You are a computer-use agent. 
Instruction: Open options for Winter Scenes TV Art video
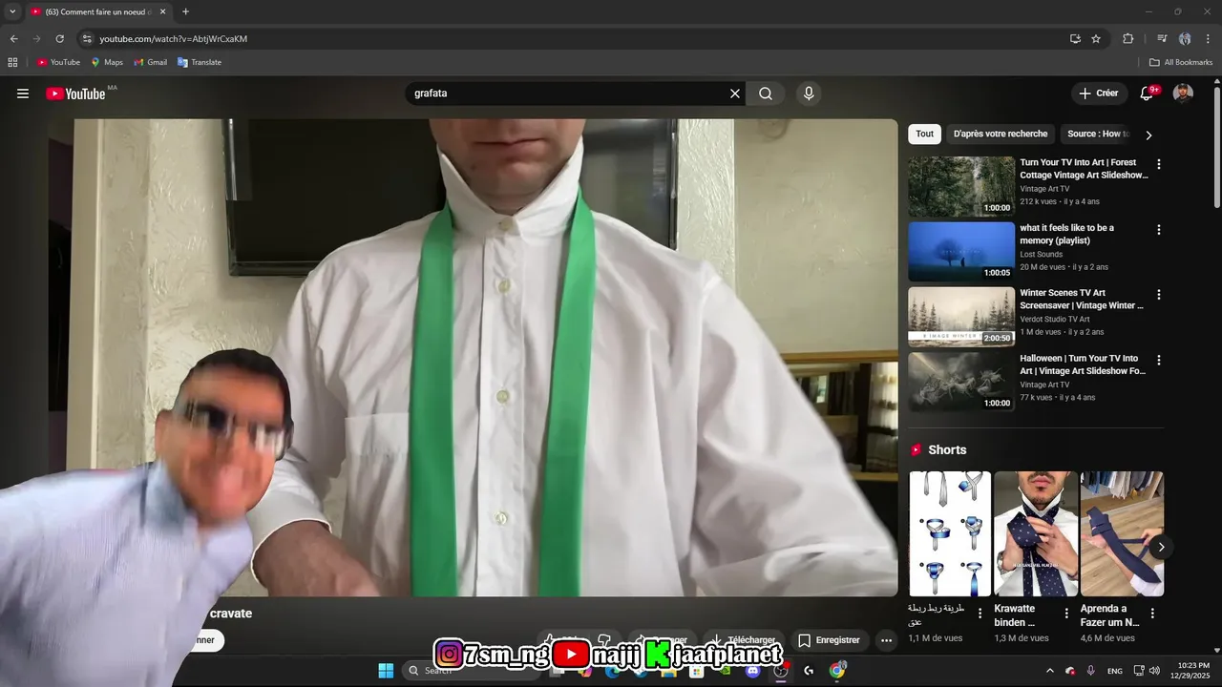pyautogui.click(x=1159, y=295)
